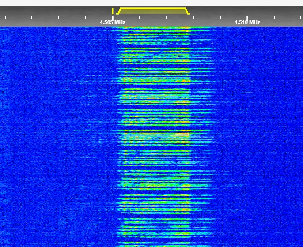The width and height of the screenshot is (303, 247).
Task: Click the quiet blue waterfall area right of signal
Action: pyautogui.click(x=261, y=132)
